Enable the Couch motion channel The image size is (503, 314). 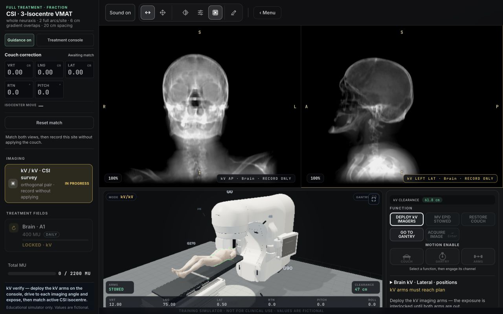point(407,257)
